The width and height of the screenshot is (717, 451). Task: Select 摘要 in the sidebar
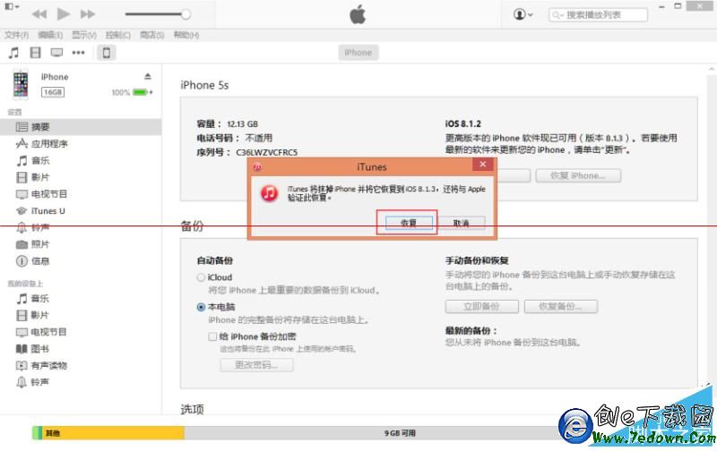click(x=81, y=127)
